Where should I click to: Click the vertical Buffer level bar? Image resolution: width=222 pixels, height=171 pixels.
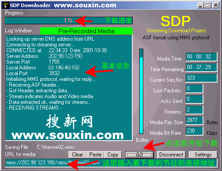pos(141,91)
